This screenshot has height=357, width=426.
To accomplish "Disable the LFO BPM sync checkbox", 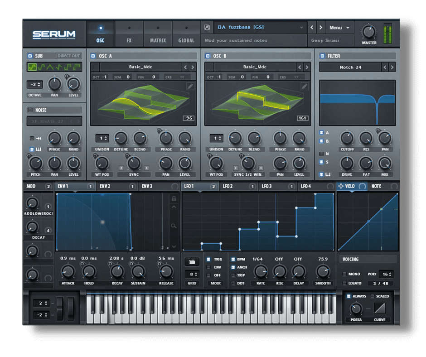I will tap(233, 260).
